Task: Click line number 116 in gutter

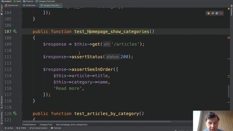Action: pos(8,88)
